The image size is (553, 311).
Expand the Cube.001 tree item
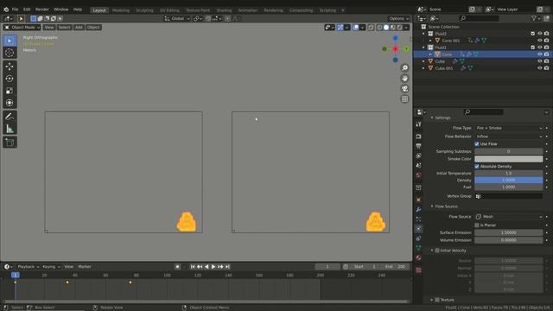click(x=424, y=68)
